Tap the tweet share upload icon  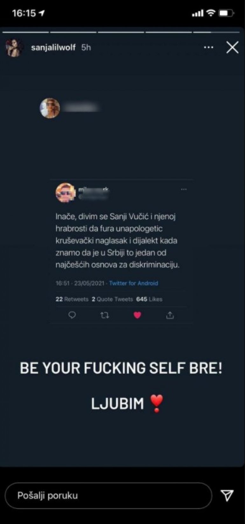170,315
